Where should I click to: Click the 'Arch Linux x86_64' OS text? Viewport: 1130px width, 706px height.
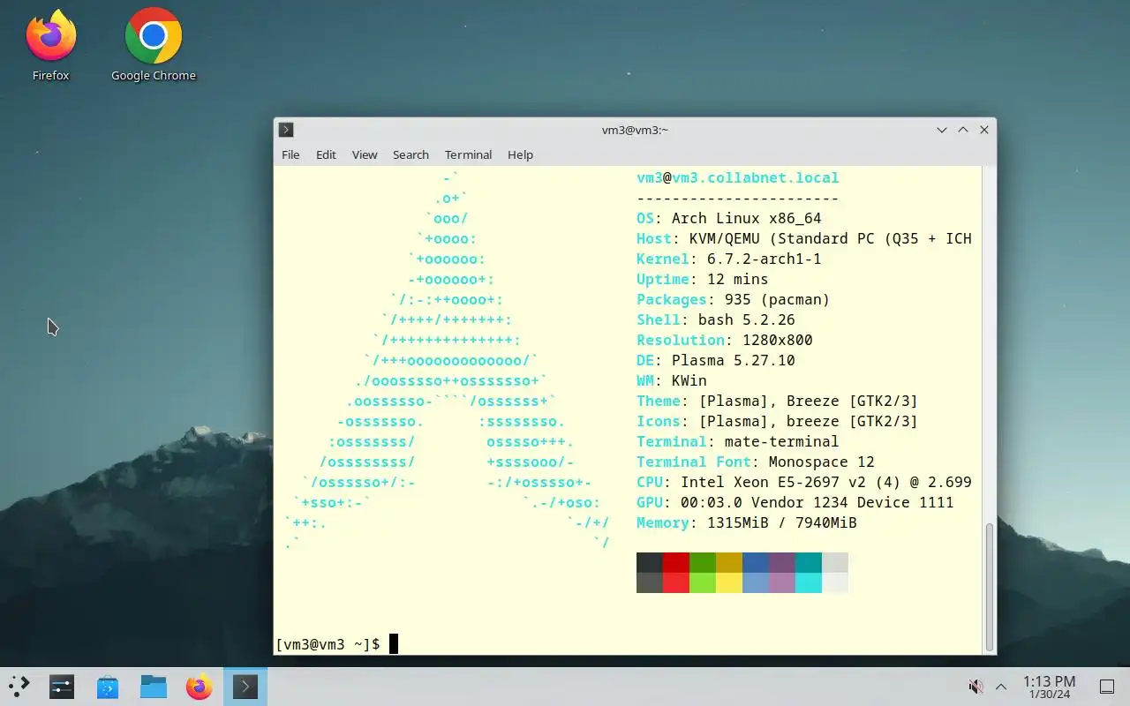(x=747, y=218)
